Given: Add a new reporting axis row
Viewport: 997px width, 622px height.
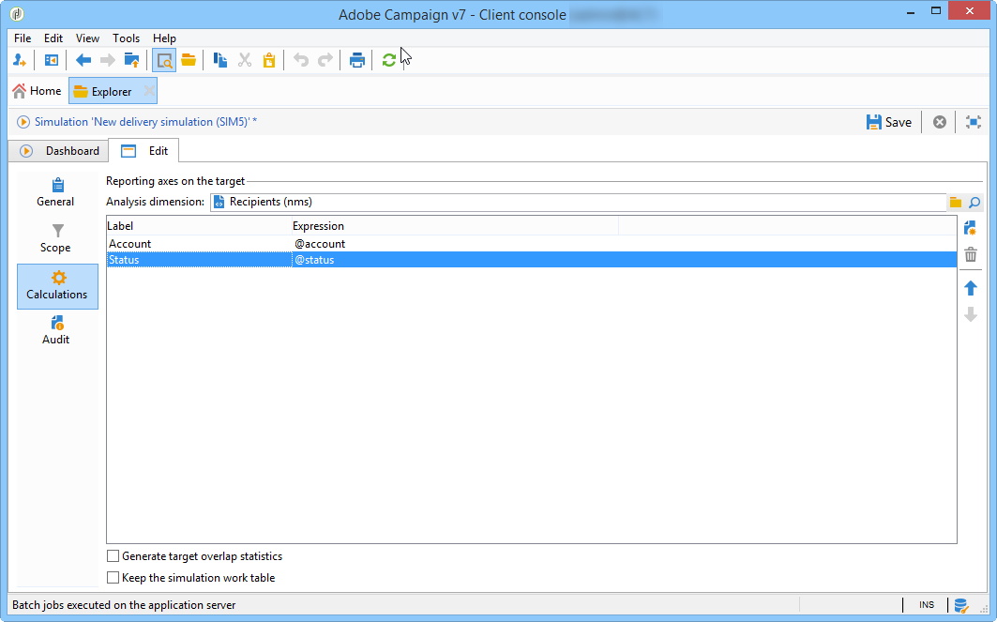Looking at the screenshot, I should pyautogui.click(x=971, y=228).
